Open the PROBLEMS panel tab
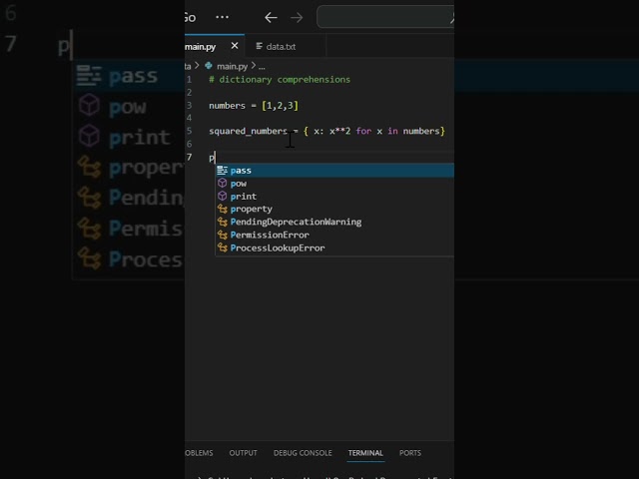 point(199,453)
